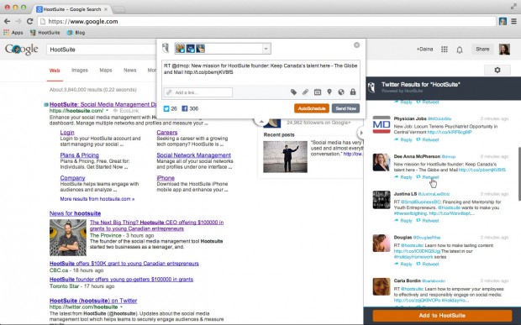Attach a file with the paperclip icon
Screen dimensions: 521x325
(305, 92)
